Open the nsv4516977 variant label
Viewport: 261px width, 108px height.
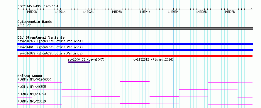[50, 41]
